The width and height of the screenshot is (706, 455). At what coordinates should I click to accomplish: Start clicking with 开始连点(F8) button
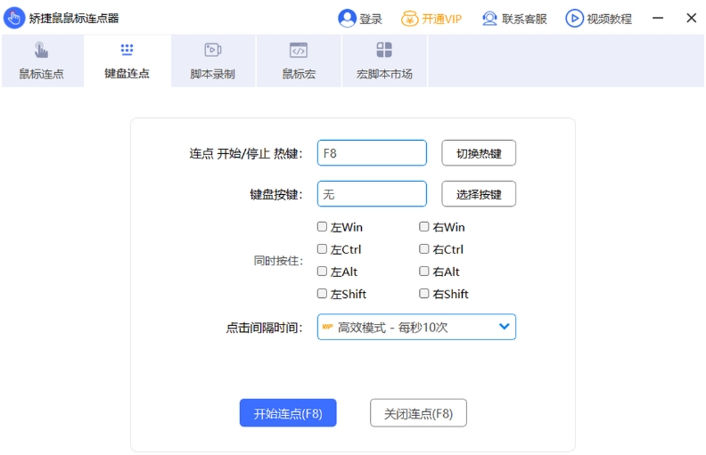pyautogui.click(x=288, y=413)
